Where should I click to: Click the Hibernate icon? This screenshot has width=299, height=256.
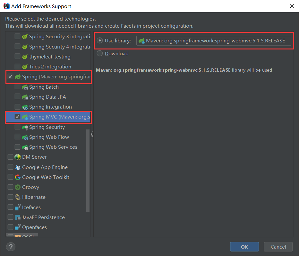coord(18,197)
